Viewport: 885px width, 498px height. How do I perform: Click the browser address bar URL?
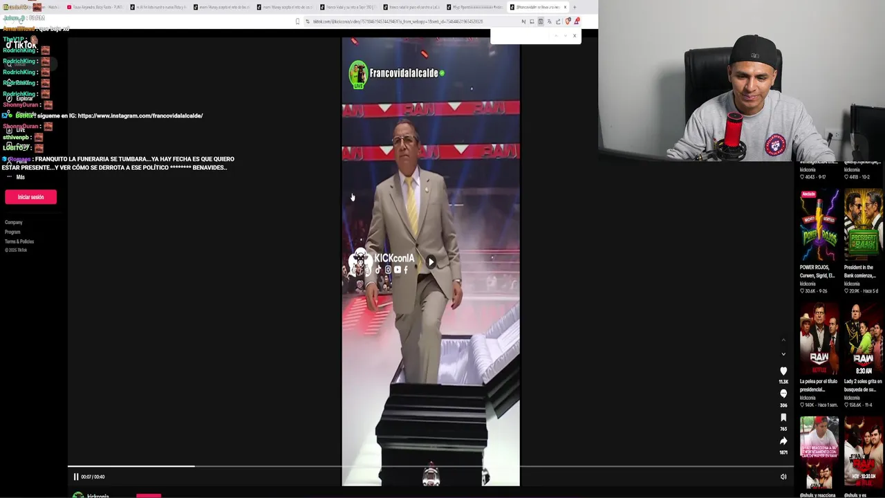398,21
